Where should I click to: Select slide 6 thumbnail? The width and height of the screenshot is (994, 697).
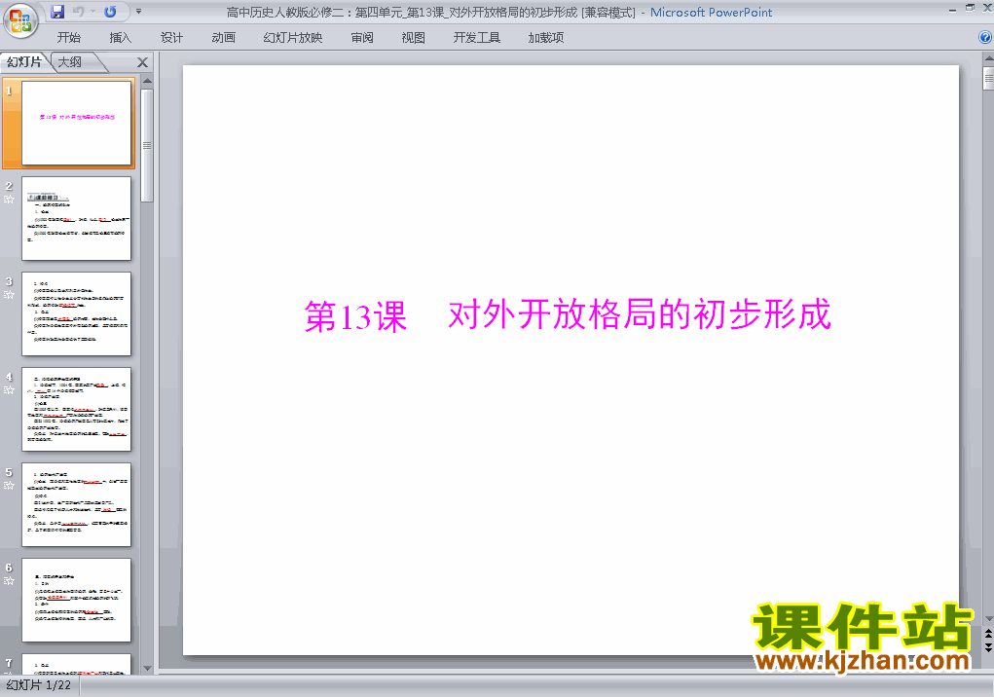[x=77, y=600]
